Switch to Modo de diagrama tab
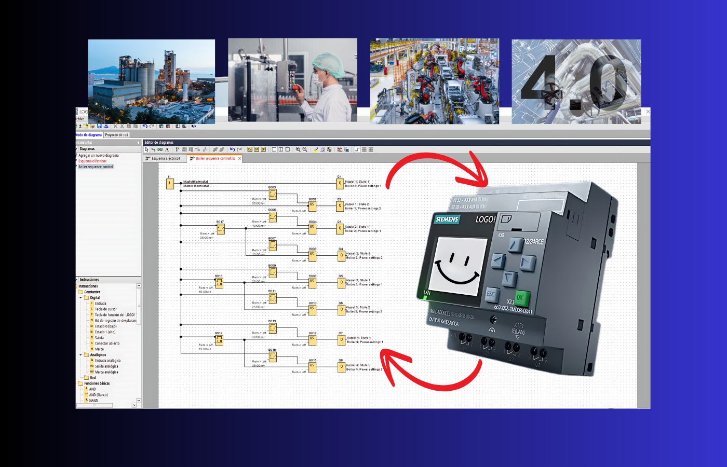This screenshot has height=467, width=727. pos(88,135)
